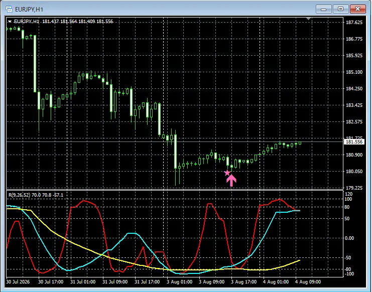Screen dimensions: 372x292
Task: Click the price scale value 180.050
Action: point(354,172)
